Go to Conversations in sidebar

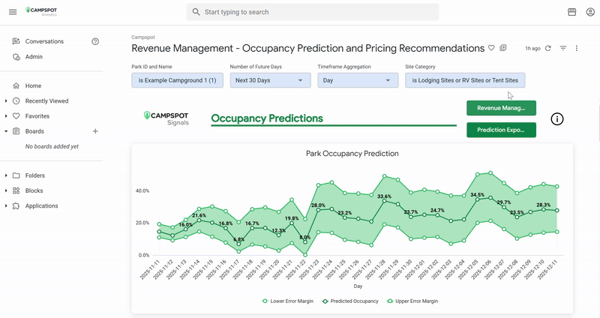click(43, 42)
